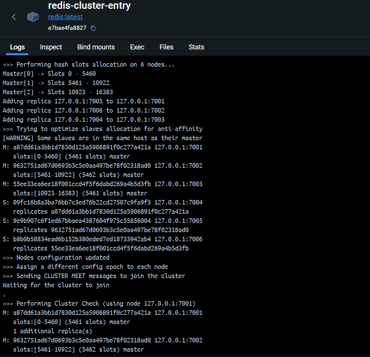Click the [WARNING] same host log line
This screenshot has height=357, width=370.
tap(103, 138)
